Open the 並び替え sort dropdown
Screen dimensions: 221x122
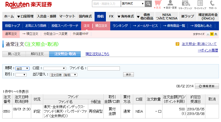pos(63,75)
